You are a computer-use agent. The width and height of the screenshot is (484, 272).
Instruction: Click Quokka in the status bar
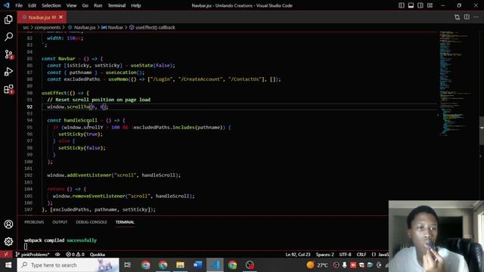click(98, 255)
